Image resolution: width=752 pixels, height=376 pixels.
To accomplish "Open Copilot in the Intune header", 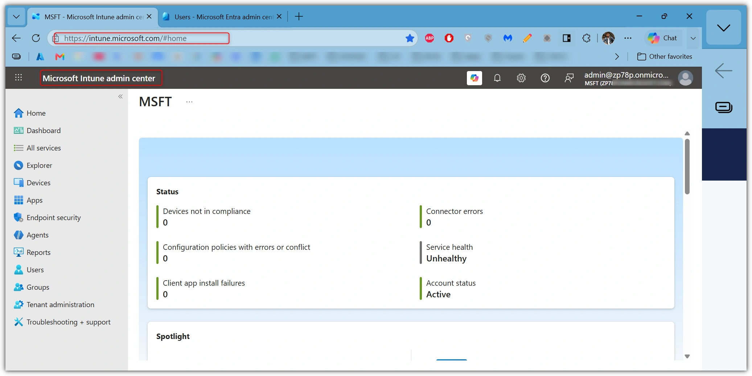I will point(474,78).
